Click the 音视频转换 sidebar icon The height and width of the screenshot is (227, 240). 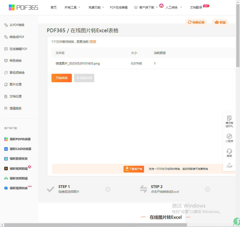click(6, 72)
